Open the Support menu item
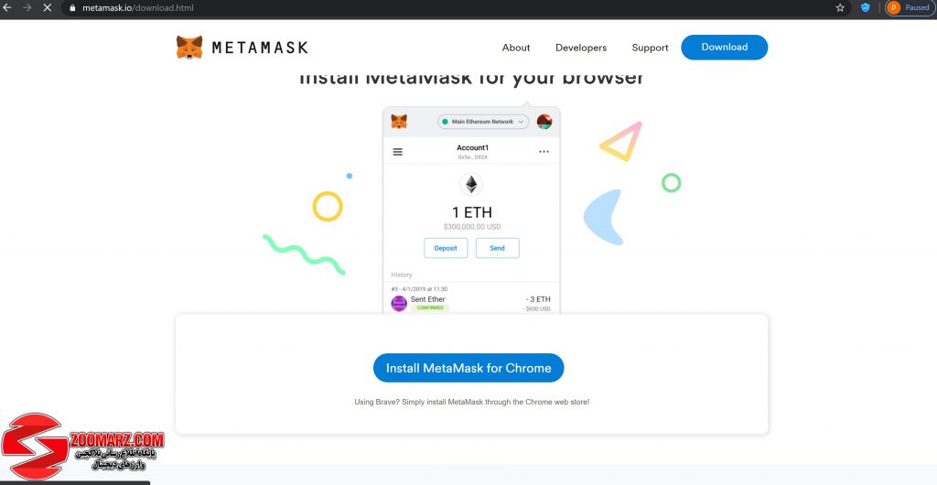 pos(651,48)
